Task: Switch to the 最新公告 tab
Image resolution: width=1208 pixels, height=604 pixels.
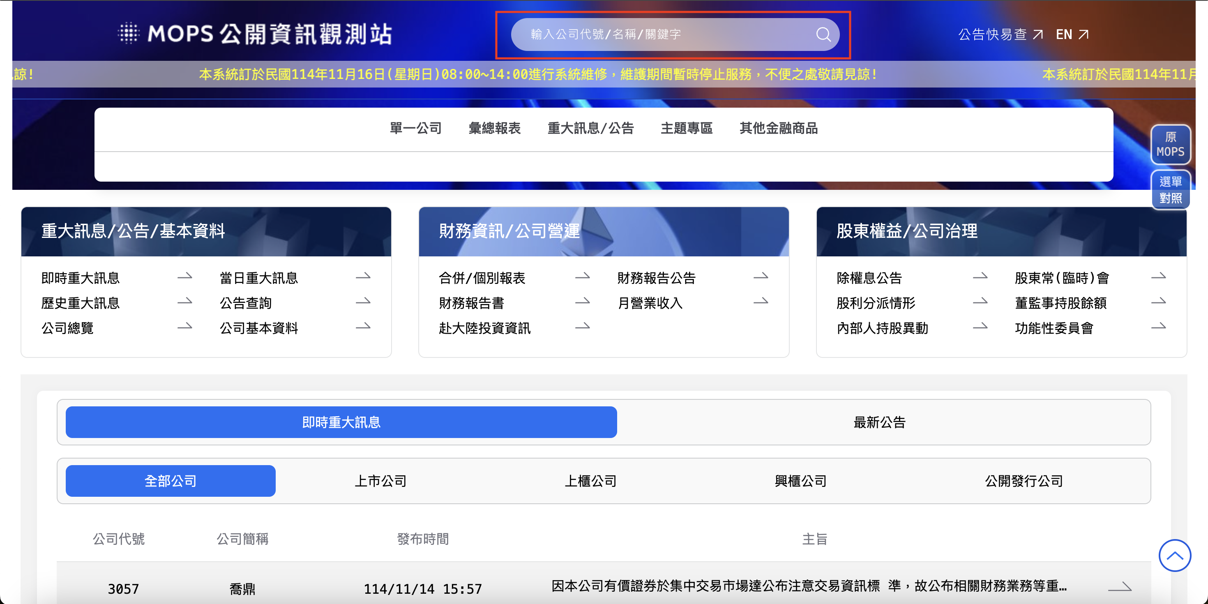Action: point(879,422)
